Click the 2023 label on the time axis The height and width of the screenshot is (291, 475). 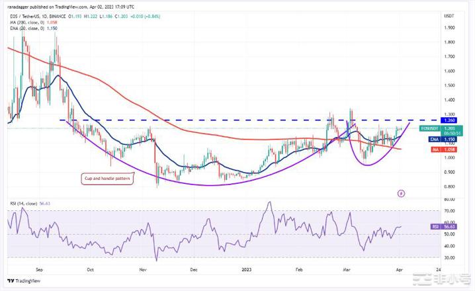point(245,270)
